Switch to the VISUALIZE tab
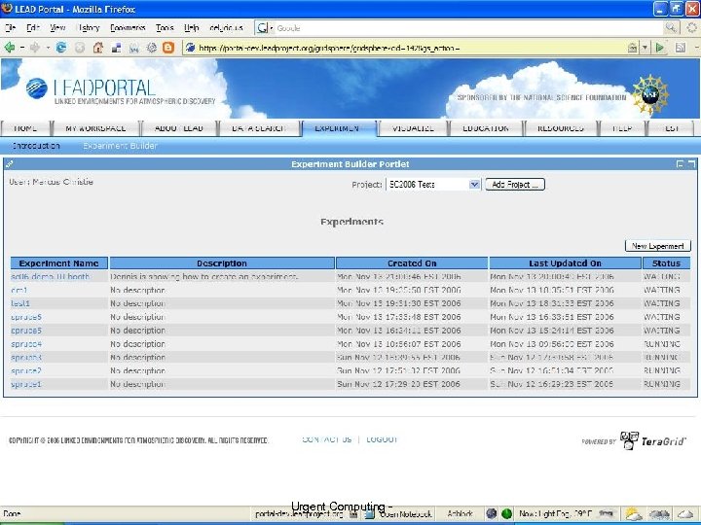 tap(413, 128)
